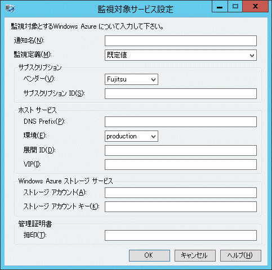Open the 環境(E) dropdown showing production
This screenshot has width=272, height=270.
(131, 136)
